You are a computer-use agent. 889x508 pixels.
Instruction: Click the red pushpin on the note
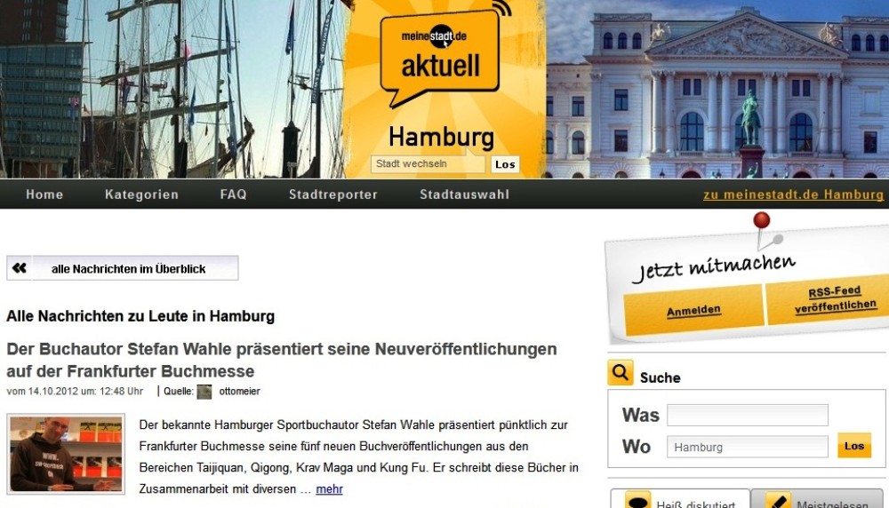762,221
